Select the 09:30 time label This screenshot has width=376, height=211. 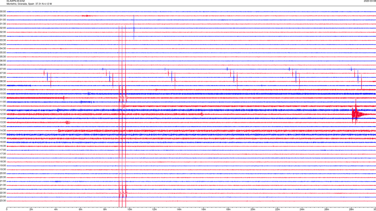(3, 90)
